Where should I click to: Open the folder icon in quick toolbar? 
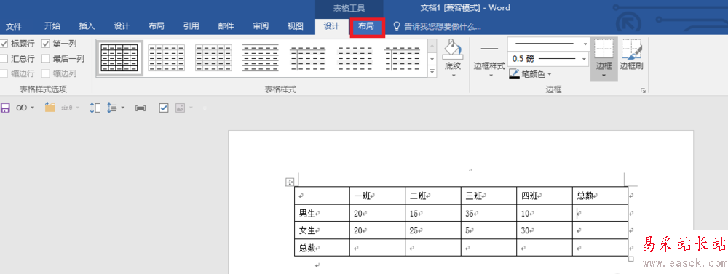(50, 108)
